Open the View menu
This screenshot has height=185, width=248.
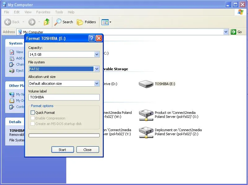pyautogui.click(x=28, y=12)
